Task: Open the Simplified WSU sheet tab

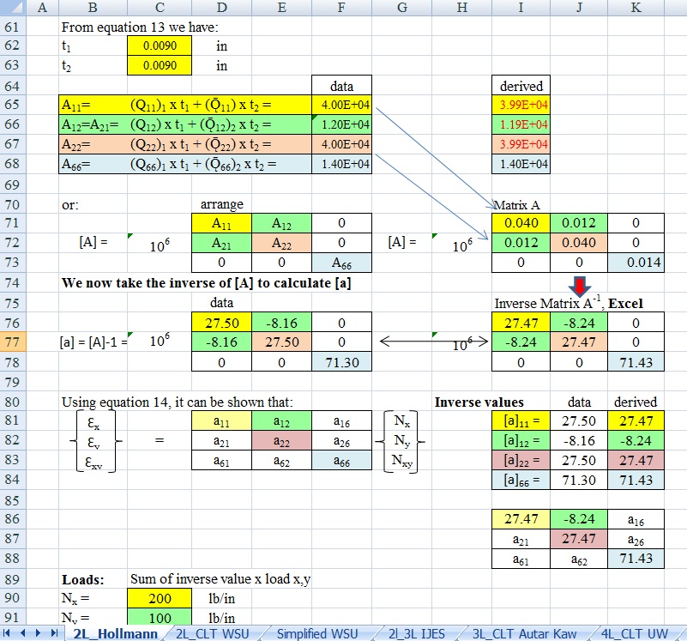Action: click(x=314, y=633)
